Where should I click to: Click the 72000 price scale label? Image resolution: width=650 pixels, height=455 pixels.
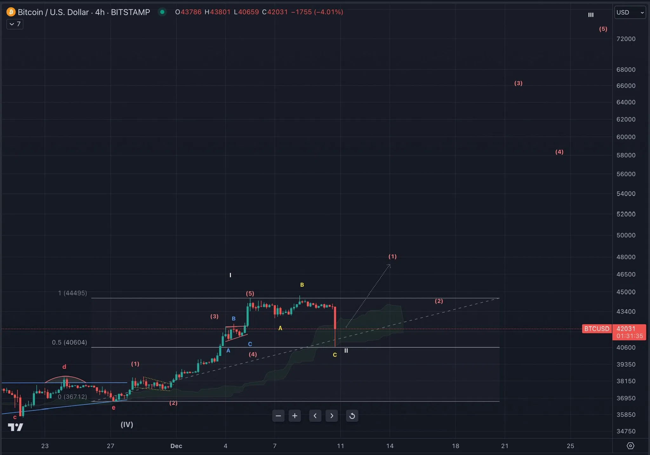(x=626, y=39)
